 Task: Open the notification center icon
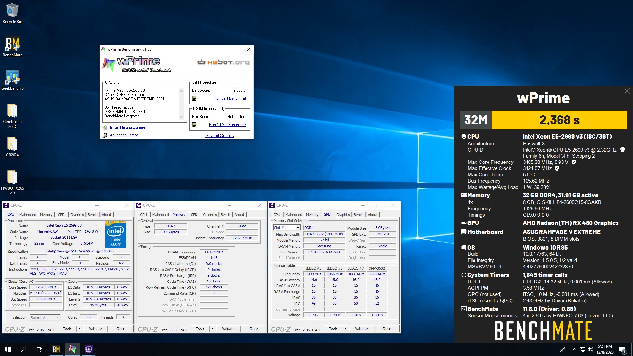click(623, 350)
